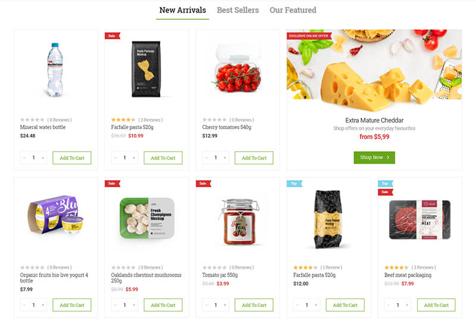Add Cherry tomatoes 540g to cart
Image resolution: width=476 pixels, height=326 pixels.
tap(254, 158)
